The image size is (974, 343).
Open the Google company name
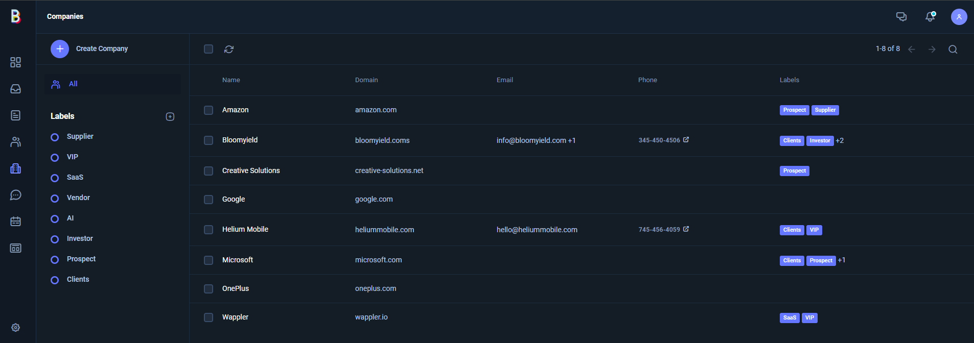[x=234, y=200]
